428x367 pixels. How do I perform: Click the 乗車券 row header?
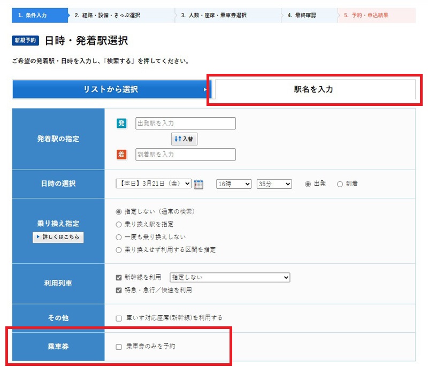[x=58, y=347]
